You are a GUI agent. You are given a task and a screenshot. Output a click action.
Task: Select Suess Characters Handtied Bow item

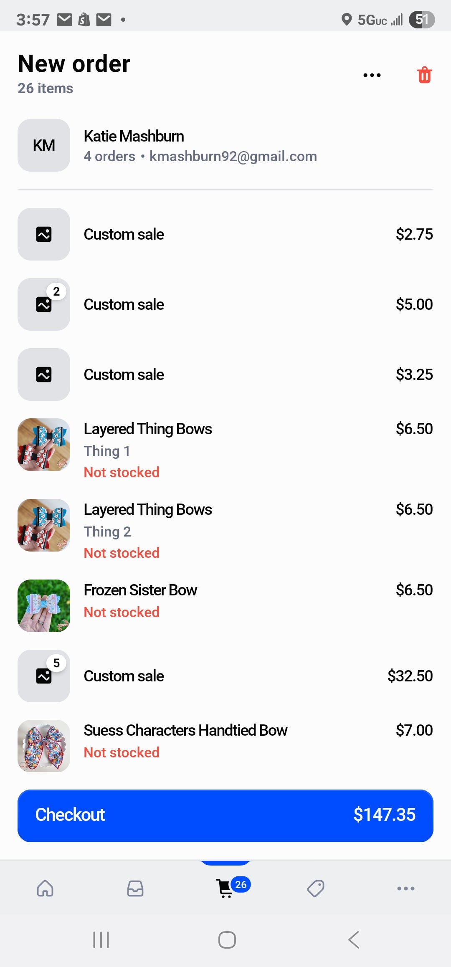[225, 746]
